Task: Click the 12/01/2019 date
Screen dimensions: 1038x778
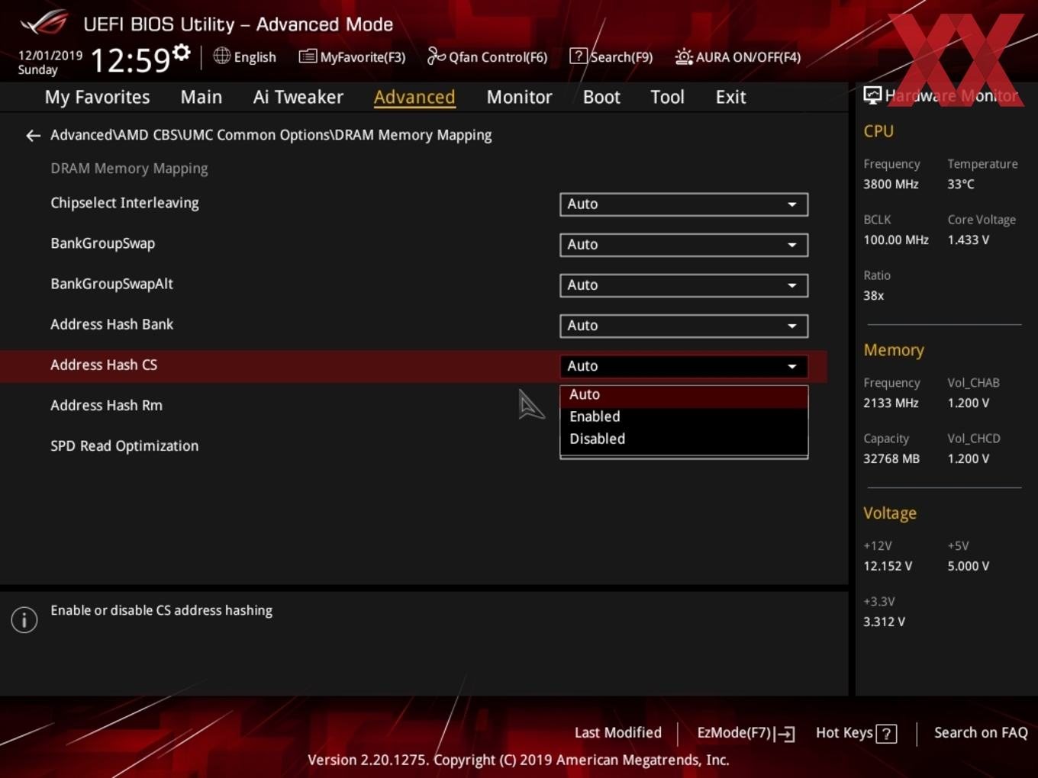Action: tap(50, 56)
